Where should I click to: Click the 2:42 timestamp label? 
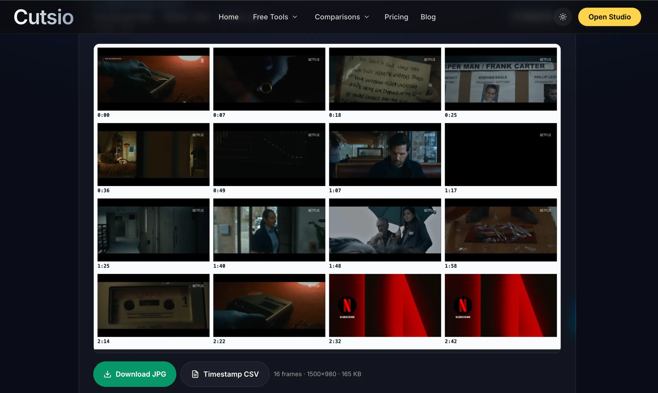pyautogui.click(x=451, y=342)
